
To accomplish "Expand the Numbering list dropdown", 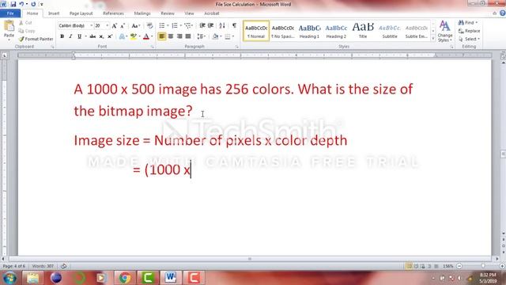I will point(181,25).
